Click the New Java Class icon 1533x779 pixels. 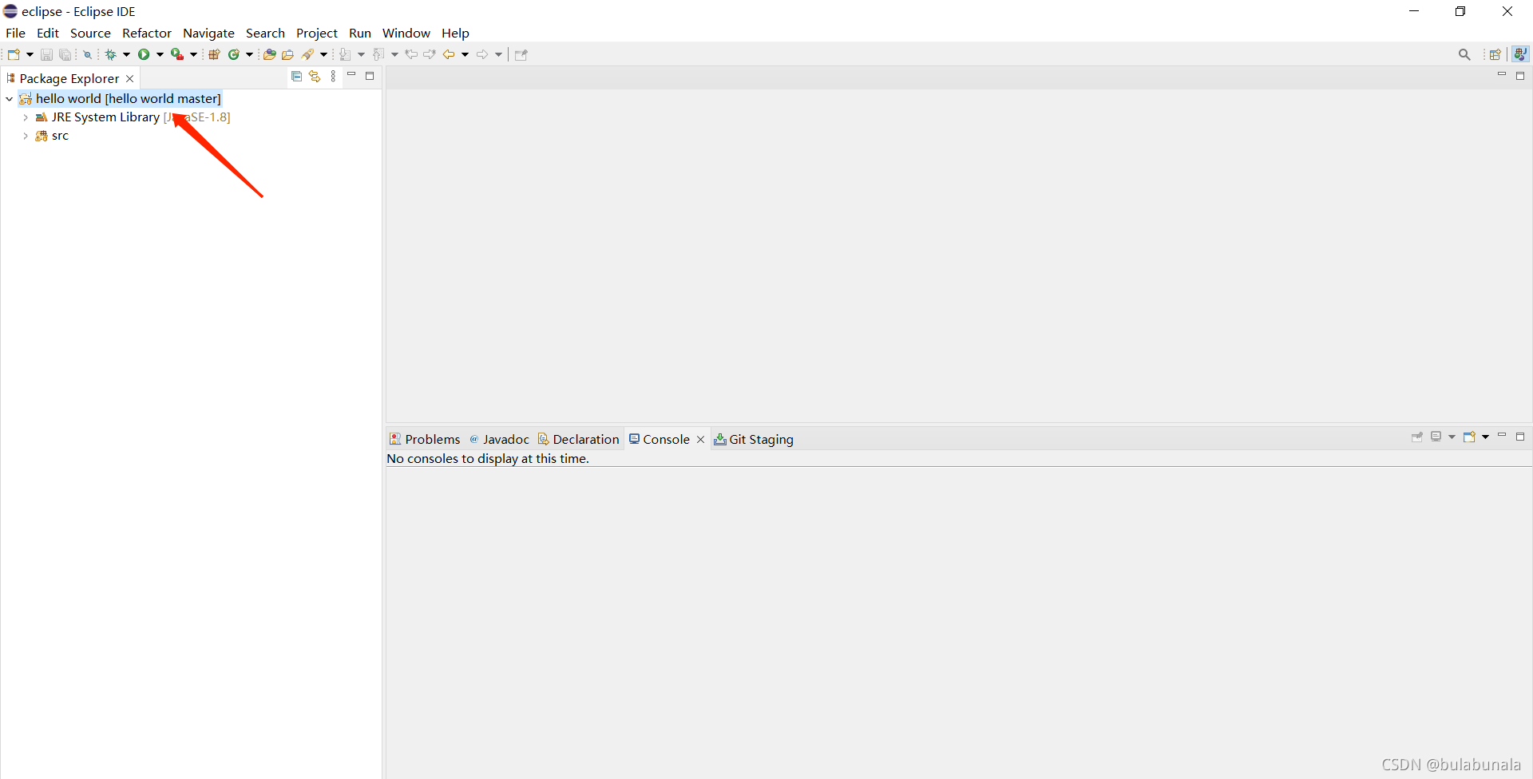coord(234,54)
